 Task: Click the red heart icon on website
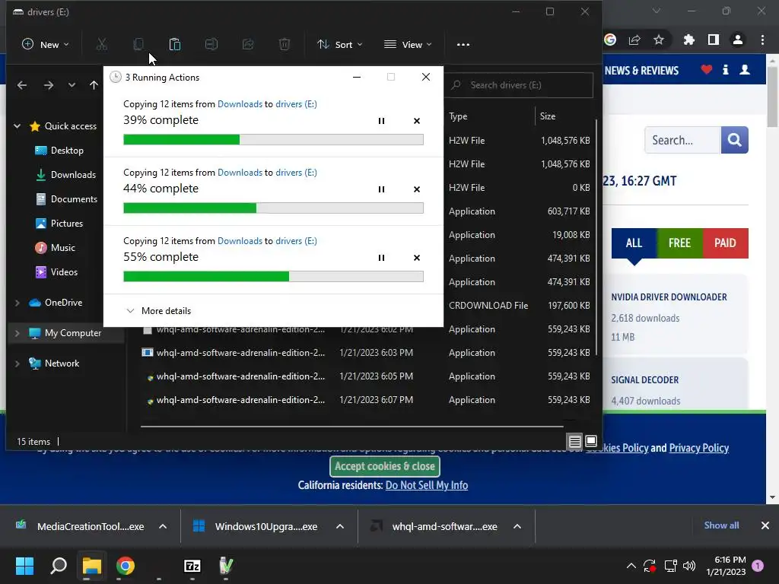[707, 69]
